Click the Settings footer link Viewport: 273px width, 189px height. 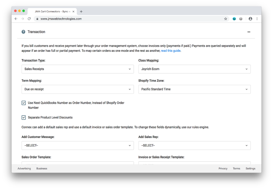pyautogui.click(x=250, y=169)
